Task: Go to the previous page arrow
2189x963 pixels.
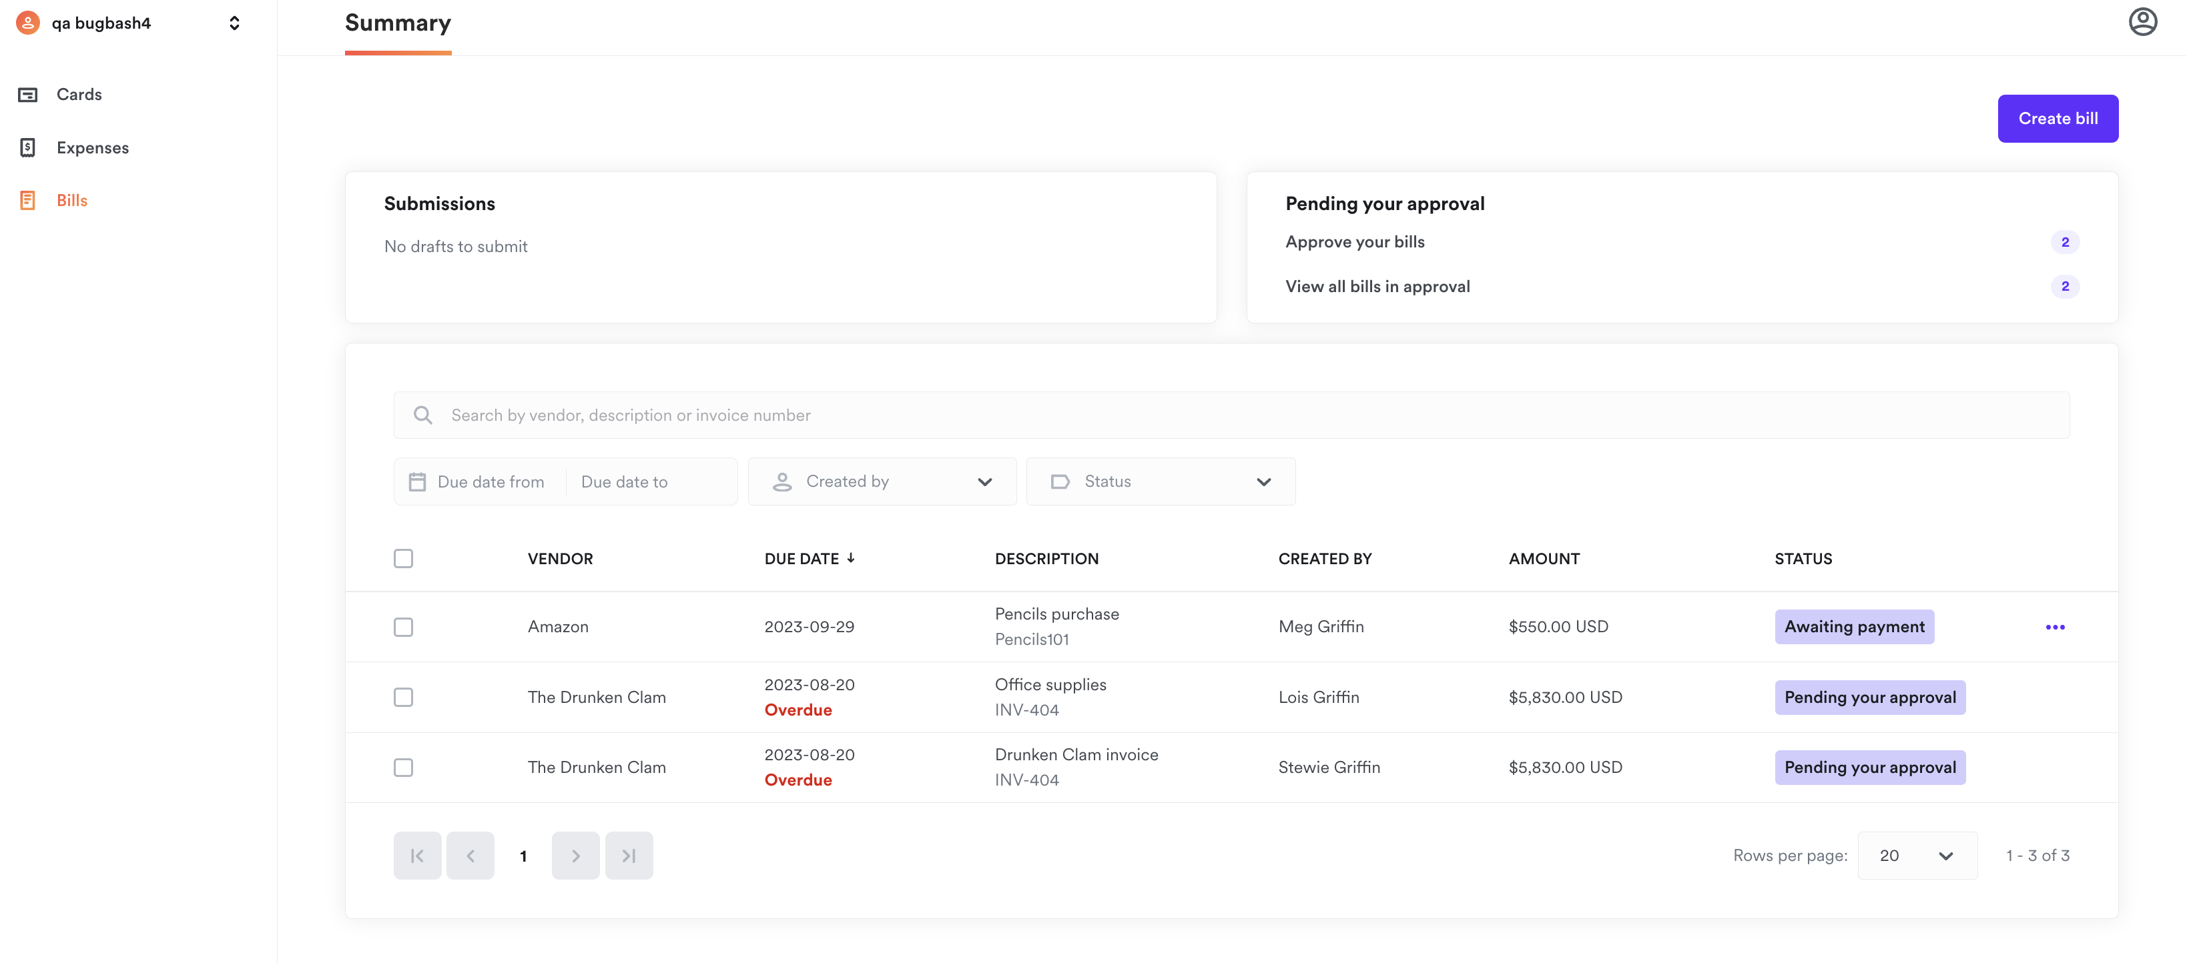Action: click(x=470, y=855)
